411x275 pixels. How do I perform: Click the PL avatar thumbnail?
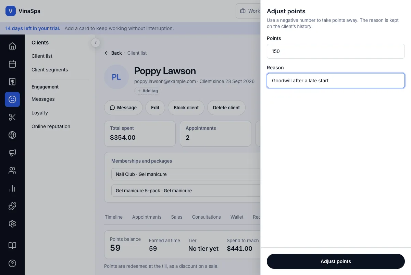point(116,77)
